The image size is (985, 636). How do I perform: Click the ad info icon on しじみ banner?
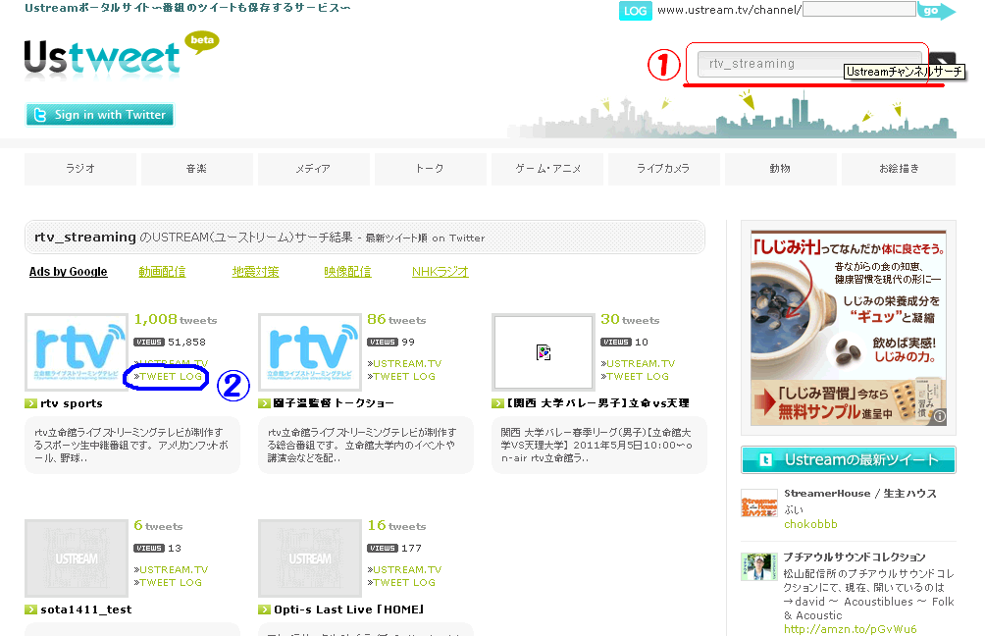[x=940, y=415]
